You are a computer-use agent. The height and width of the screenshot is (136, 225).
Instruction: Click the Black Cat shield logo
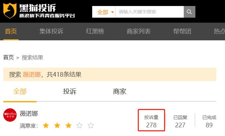click(10, 10)
